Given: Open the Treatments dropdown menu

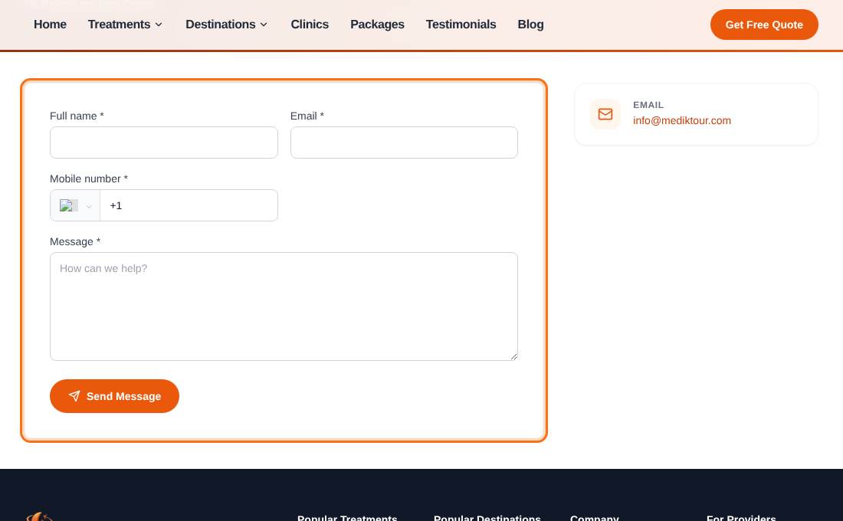Looking at the screenshot, I should point(125,25).
